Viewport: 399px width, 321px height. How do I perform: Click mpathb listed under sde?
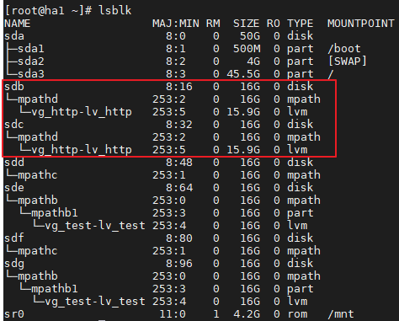point(38,201)
